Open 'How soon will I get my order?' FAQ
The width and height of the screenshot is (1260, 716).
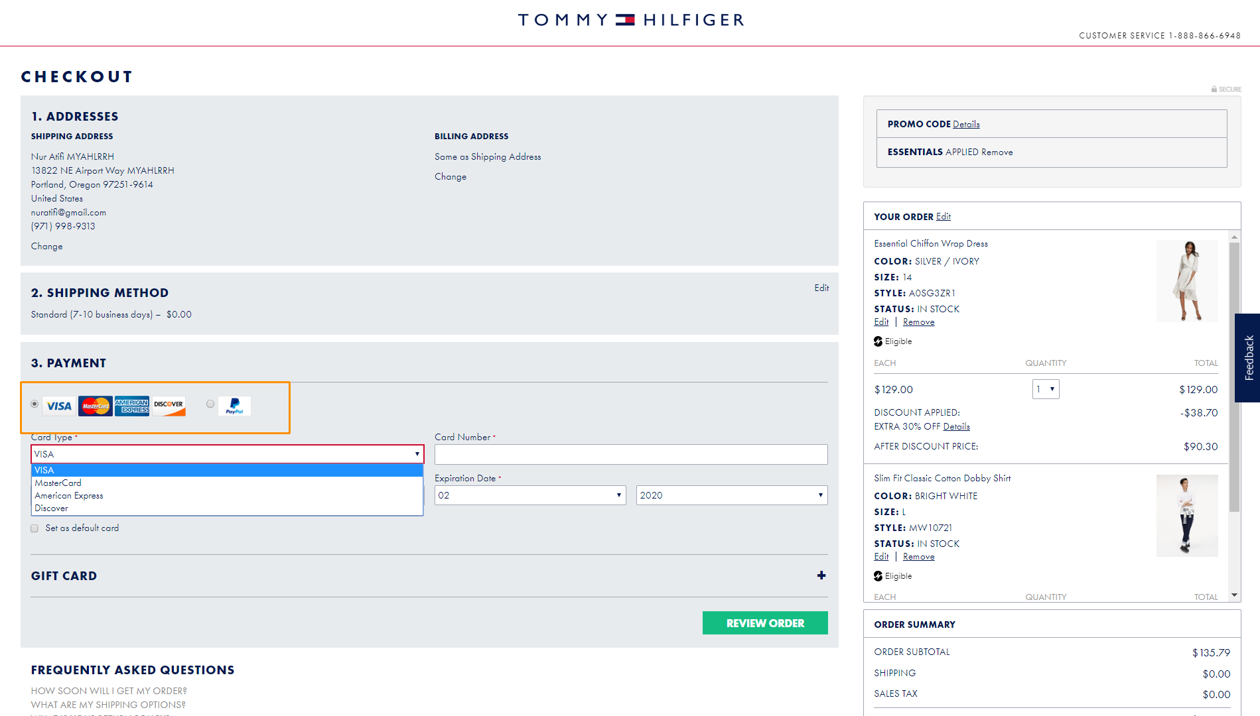click(x=109, y=691)
